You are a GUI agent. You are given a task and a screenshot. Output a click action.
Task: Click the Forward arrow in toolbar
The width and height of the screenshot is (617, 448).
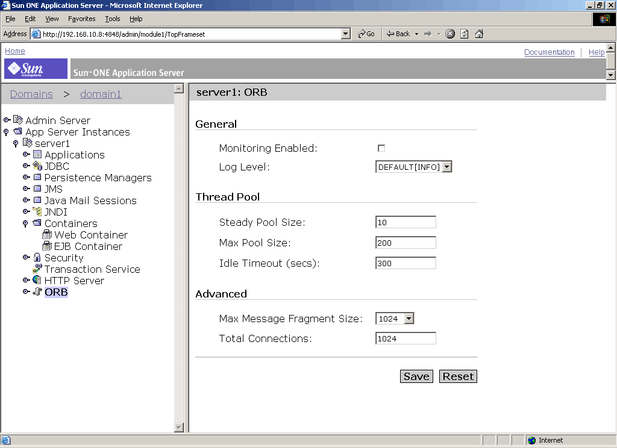(428, 34)
